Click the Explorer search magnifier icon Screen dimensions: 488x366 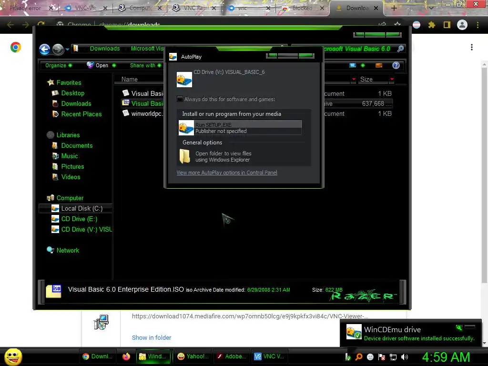(x=400, y=49)
